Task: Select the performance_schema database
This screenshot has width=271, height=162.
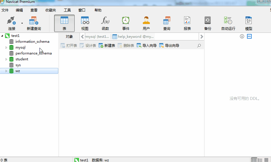Action: point(34,53)
